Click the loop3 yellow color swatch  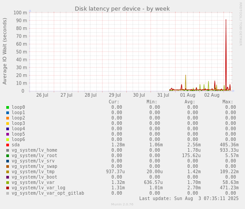(8, 124)
